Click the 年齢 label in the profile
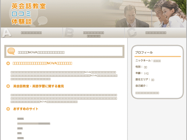The height and width of the screenshot is (140, 187). [139, 73]
